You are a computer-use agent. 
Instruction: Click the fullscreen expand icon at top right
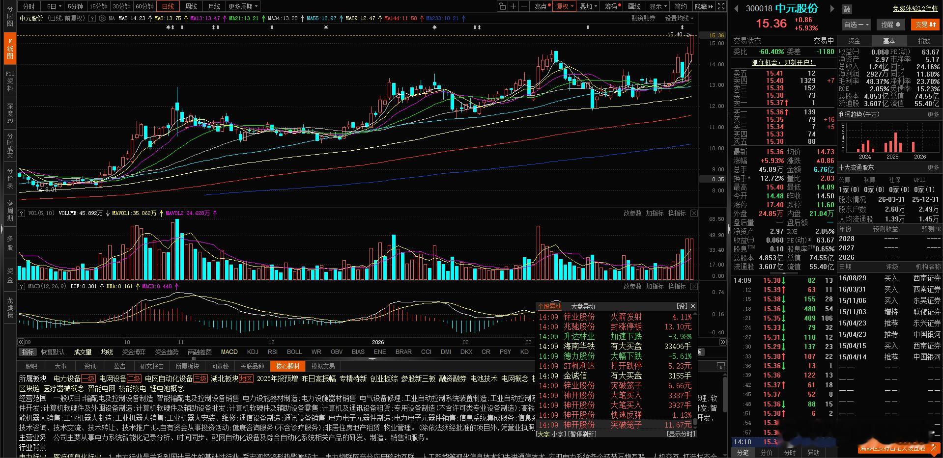pyautogui.click(x=720, y=6)
